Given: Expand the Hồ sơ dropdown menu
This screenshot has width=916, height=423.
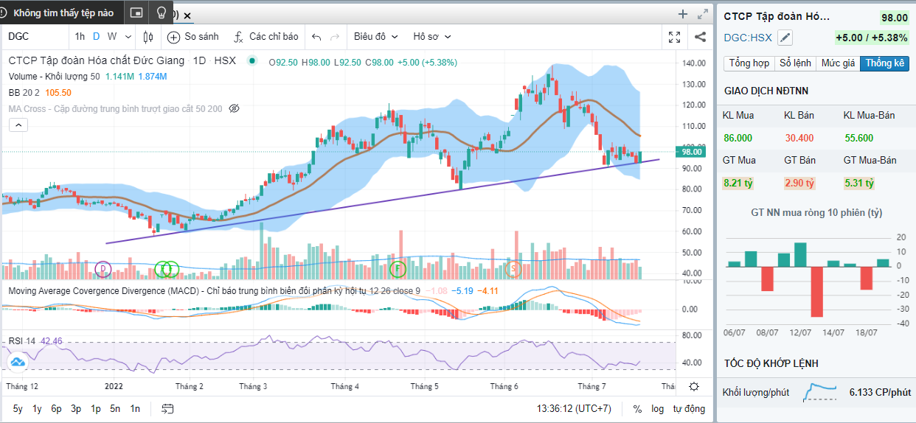Looking at the screenshot, I should pyautogui.click(x=431, y=37).
